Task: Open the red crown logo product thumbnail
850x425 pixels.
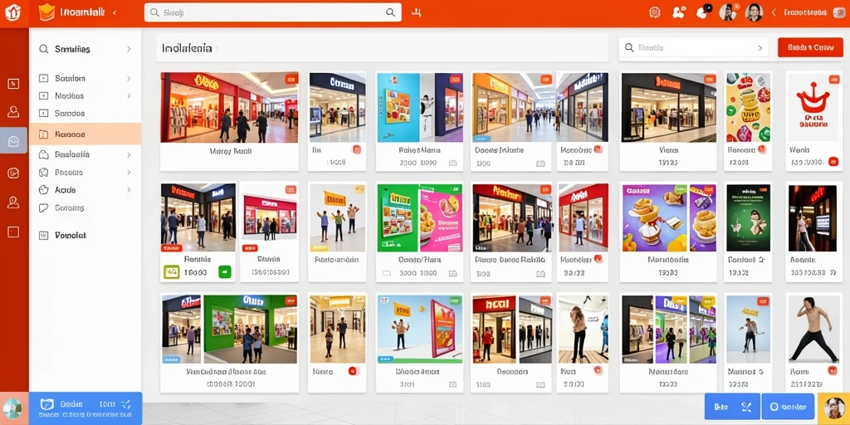Action: point(813,108)
